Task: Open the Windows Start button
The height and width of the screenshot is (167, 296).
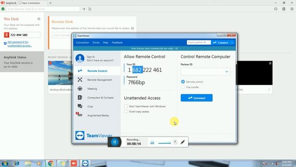Action: (5, 163)
